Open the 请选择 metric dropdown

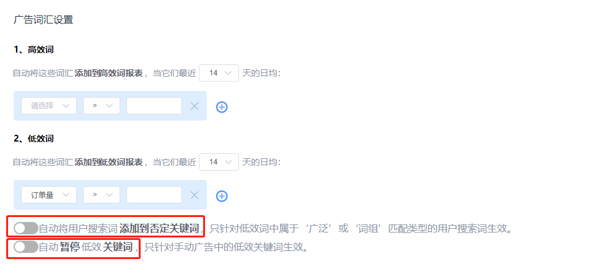point(49,106)
